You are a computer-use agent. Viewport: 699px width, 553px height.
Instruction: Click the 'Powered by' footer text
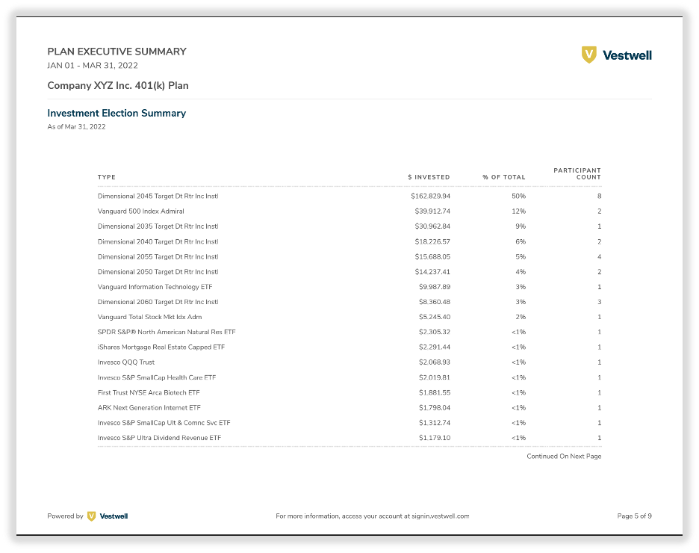65,516
